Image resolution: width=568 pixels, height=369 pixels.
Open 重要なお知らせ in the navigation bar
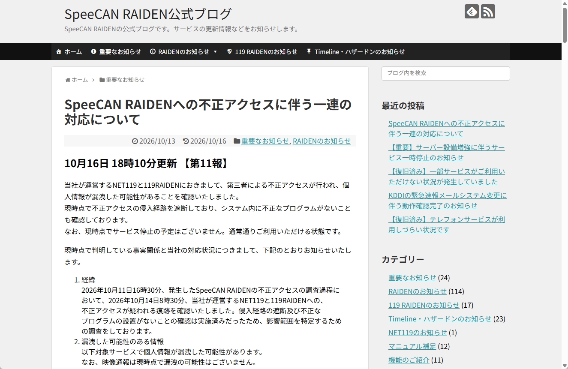tap(120, 51)
